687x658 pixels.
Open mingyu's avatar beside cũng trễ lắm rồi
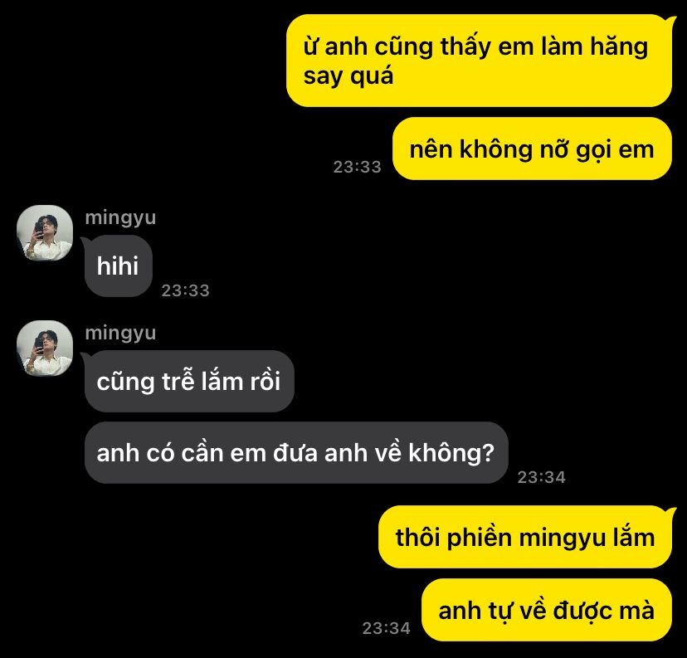click(45, 348)
